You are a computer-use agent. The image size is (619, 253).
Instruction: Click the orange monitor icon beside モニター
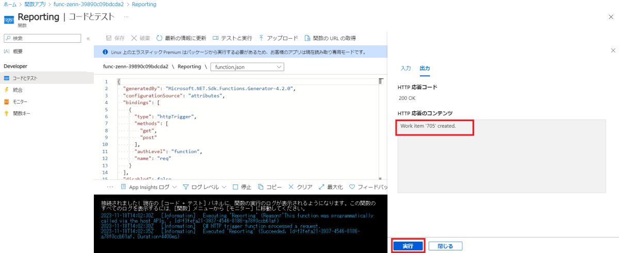pos(7,102)
